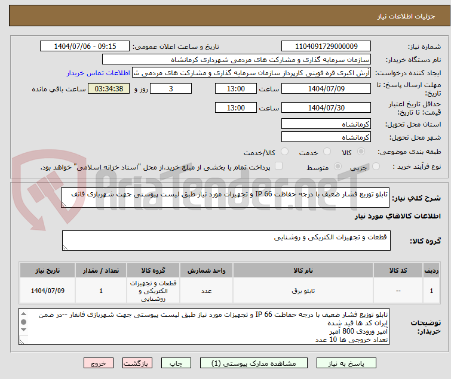The height and width of the screenshot is (379, 451).
Task: Open اطلاعات تماس خریدار link
Action: coord(99,73)
